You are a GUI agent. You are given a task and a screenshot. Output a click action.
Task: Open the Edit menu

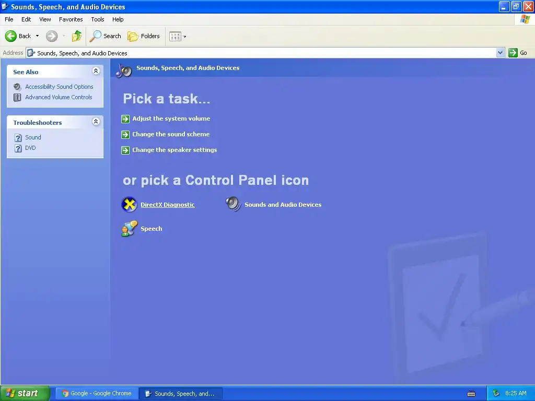click(26, 19)
